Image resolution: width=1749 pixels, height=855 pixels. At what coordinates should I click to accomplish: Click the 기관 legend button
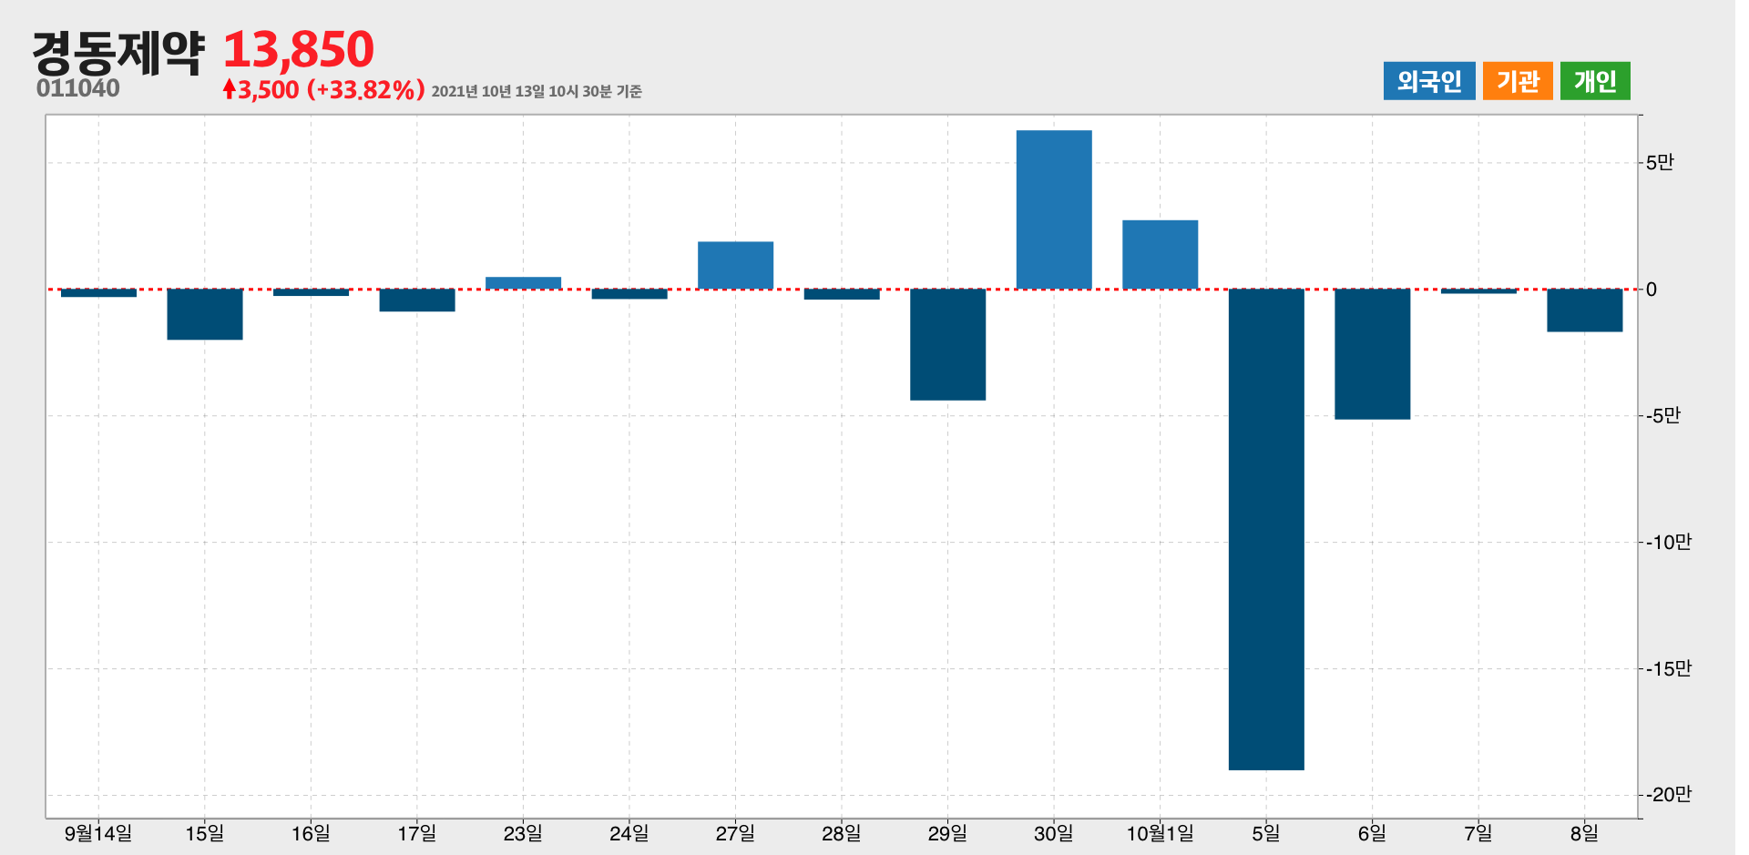click(x=1518, y=81)
